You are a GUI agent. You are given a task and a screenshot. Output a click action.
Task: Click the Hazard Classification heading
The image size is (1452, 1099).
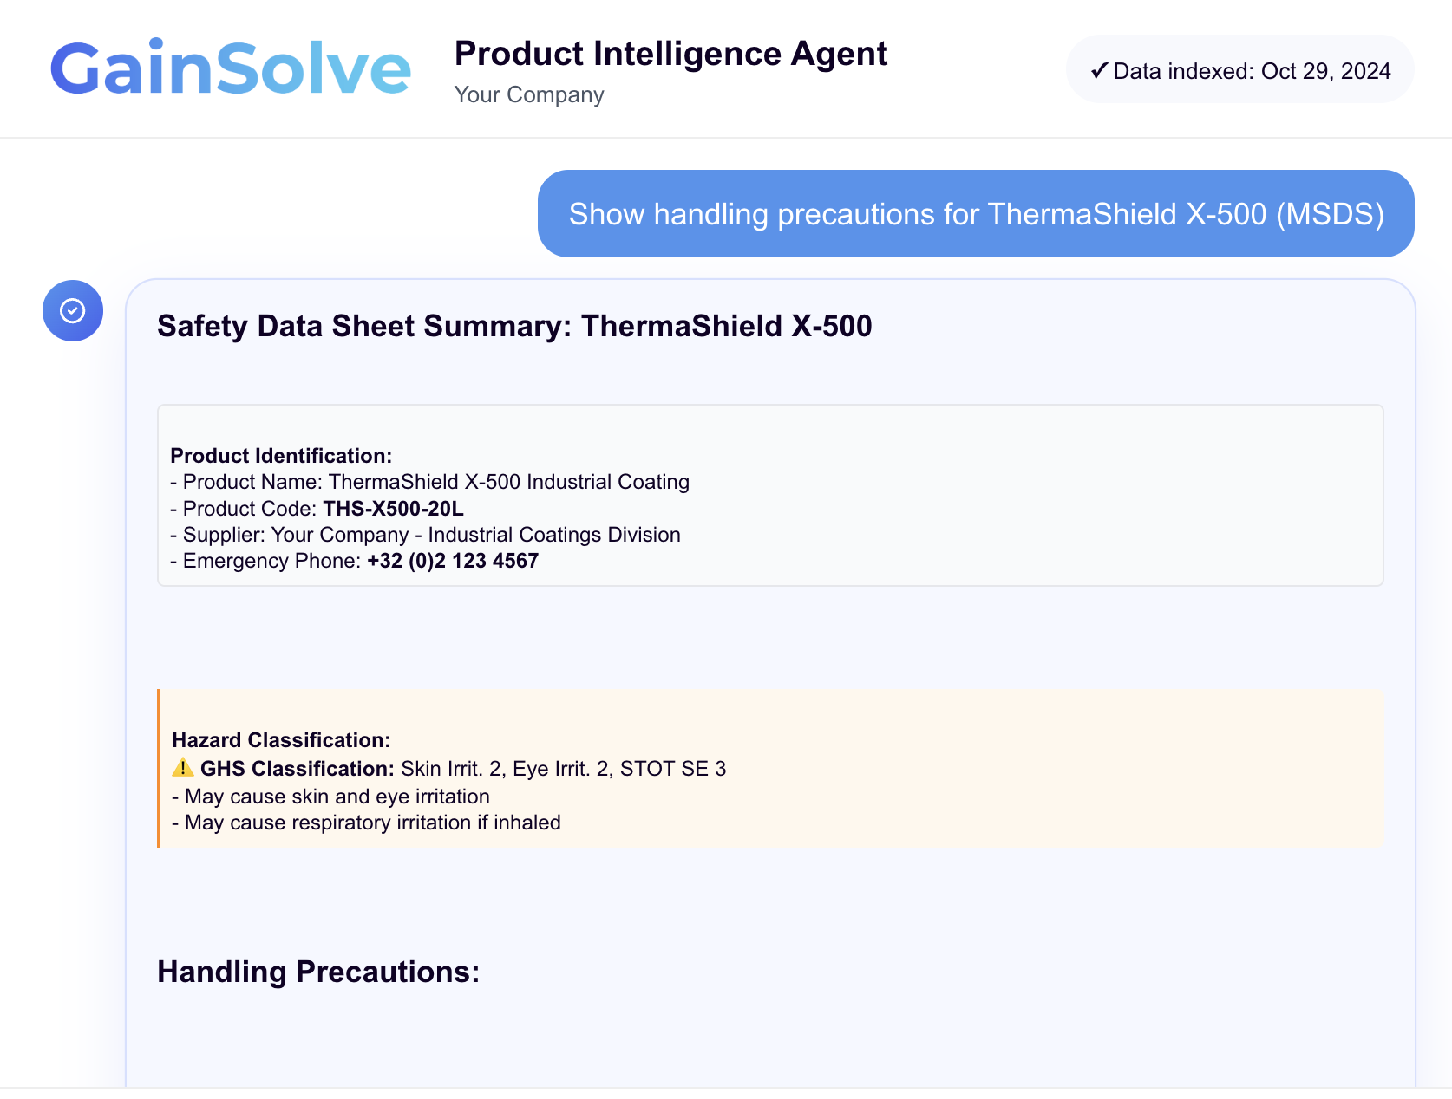tap(281, 740)
